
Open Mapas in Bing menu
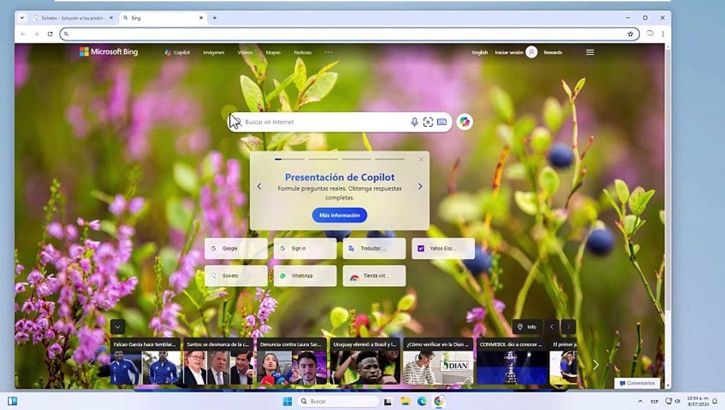tap(273, 52)
